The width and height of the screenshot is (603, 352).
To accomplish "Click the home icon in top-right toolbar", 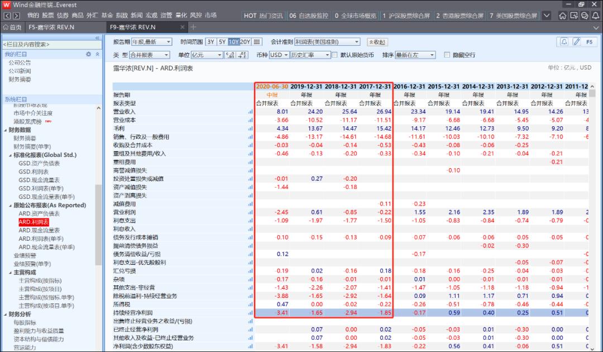I will tap(563, 16).
